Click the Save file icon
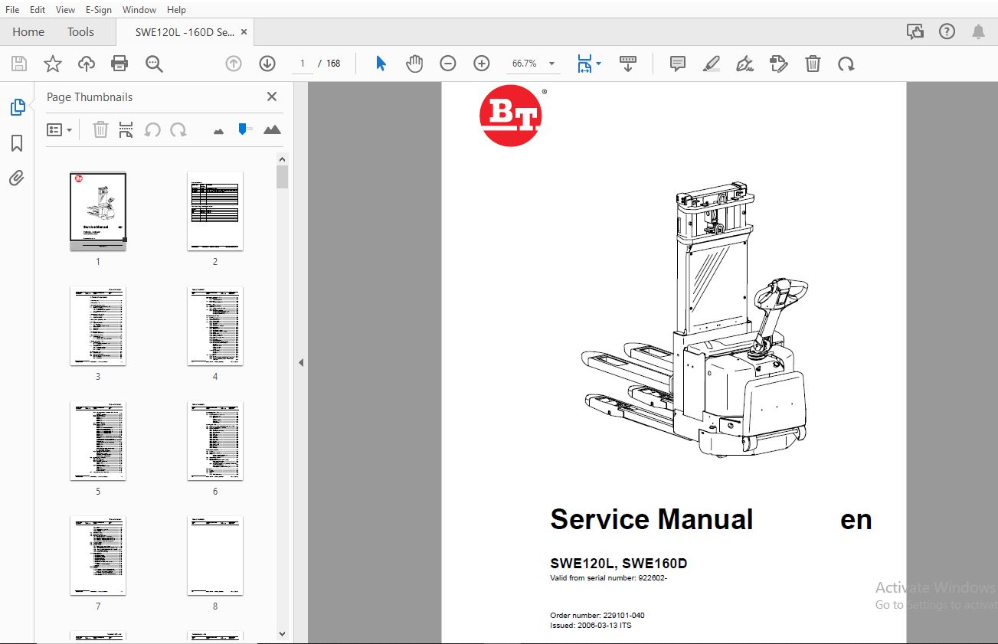Screen dimensions: 998x644 (x=19, y=64)
